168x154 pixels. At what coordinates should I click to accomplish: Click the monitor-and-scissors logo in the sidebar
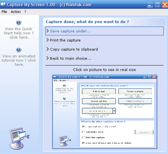pos(19,138)
